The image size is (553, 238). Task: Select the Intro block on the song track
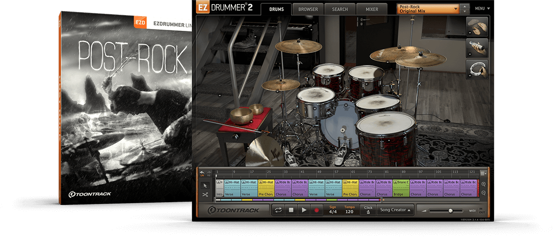point(219,188)
